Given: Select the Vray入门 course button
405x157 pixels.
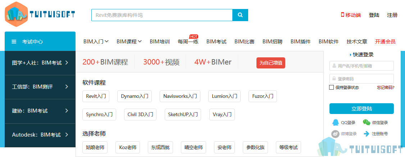Looking at the screenshot, I should (222, 115).
